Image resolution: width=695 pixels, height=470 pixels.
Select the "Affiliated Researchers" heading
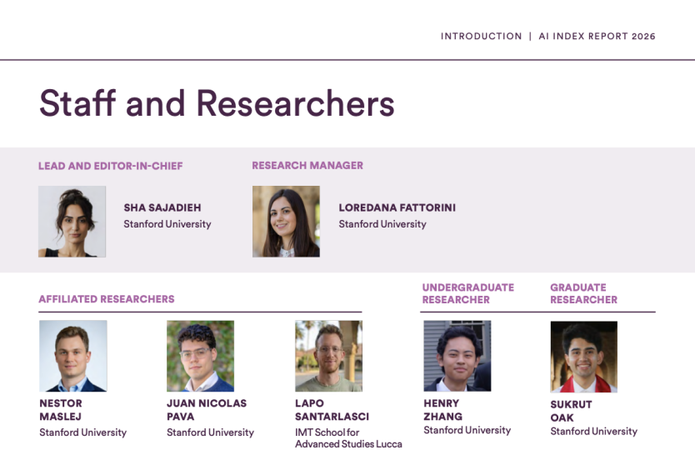[107, 299]
